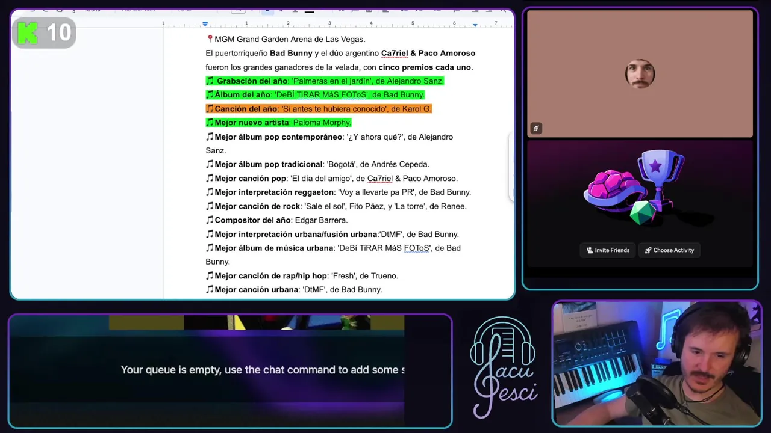Image resolution: width=771 pixels, height=433 pixels.
Task: Click the Invite Friends button
Action: tap(608, 250)
